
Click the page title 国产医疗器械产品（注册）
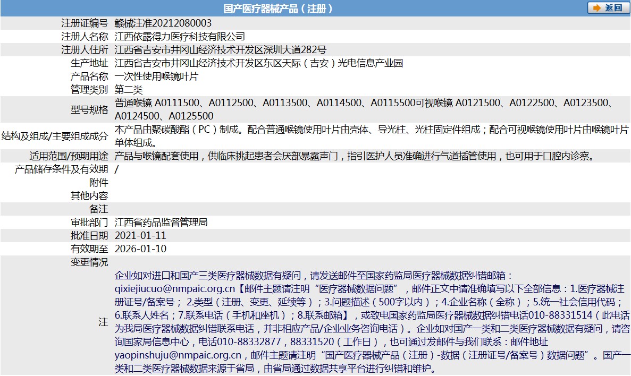(277, 8)
